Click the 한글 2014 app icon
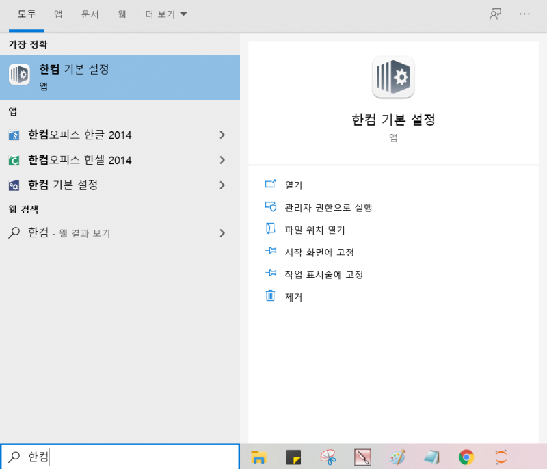Image resolution: width=547 pixels, height=469 pixels. click(14, 135)
